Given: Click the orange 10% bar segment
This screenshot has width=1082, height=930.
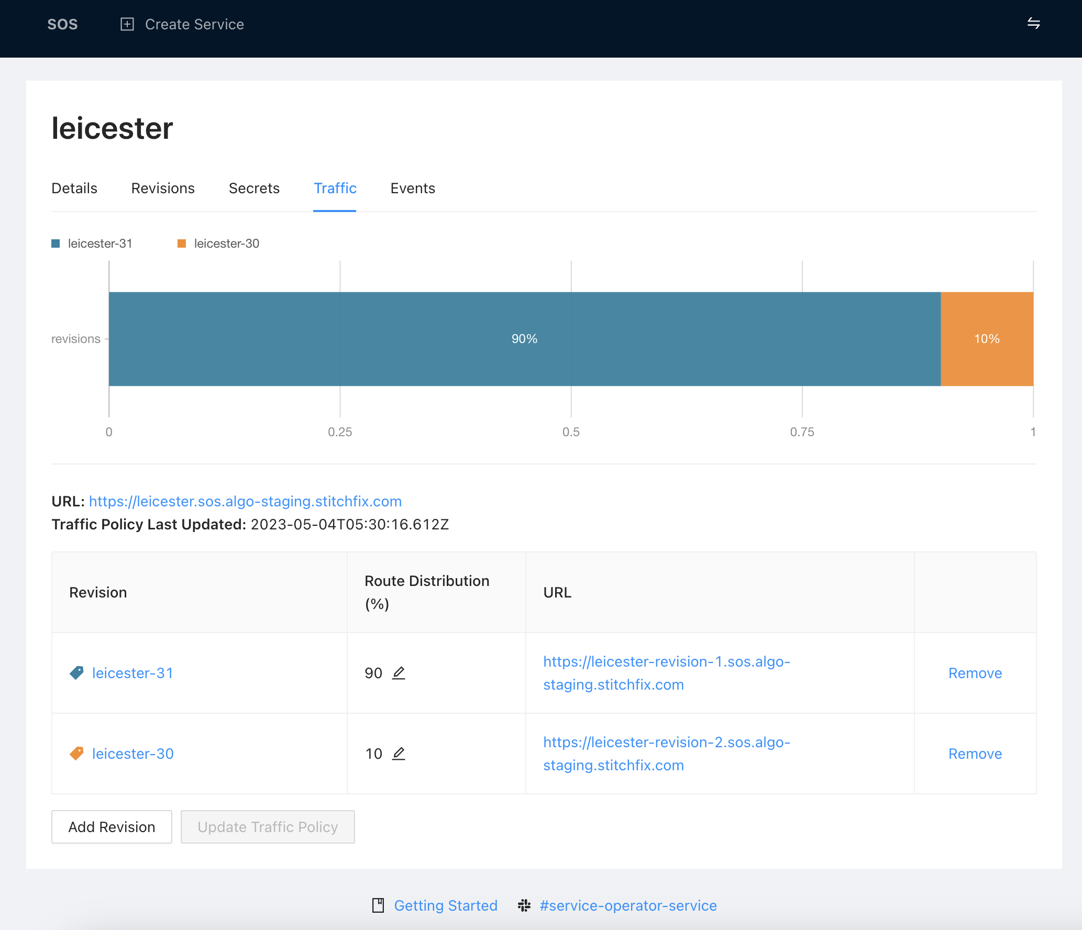Looking at the screenshot, I should coord(987,339).
